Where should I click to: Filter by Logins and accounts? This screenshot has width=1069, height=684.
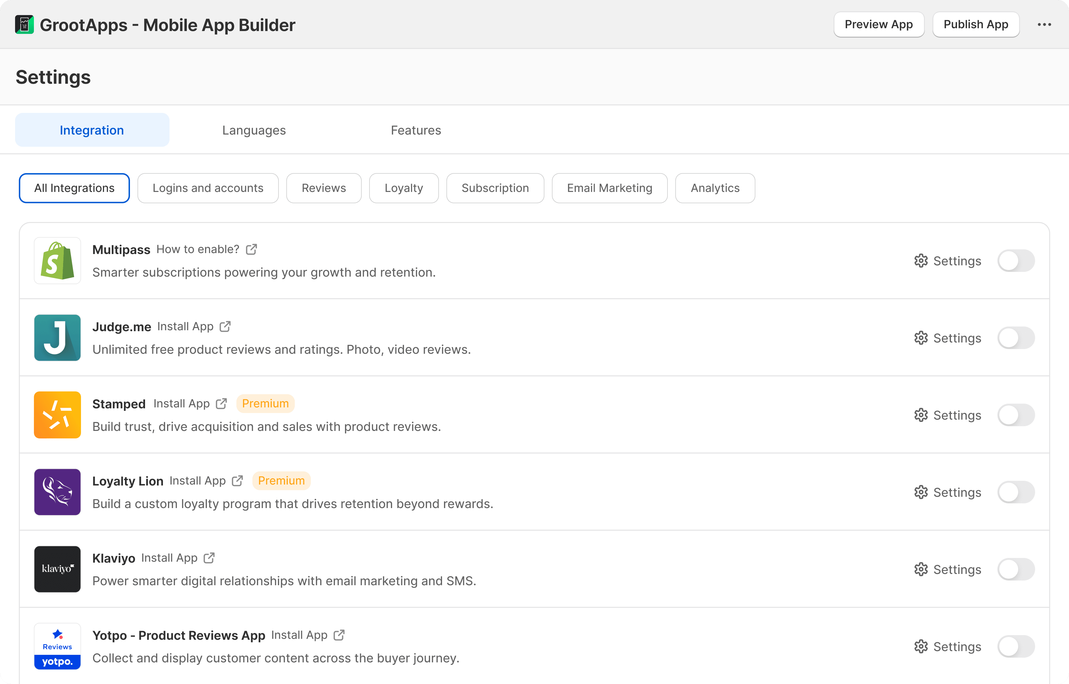click(208, 188)
